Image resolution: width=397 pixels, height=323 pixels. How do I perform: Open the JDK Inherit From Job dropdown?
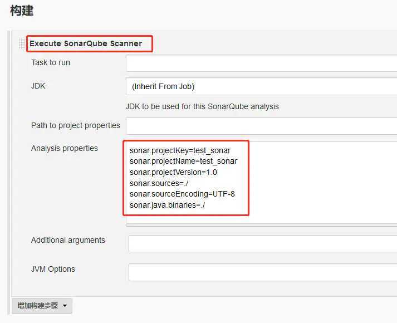[261, 86]
